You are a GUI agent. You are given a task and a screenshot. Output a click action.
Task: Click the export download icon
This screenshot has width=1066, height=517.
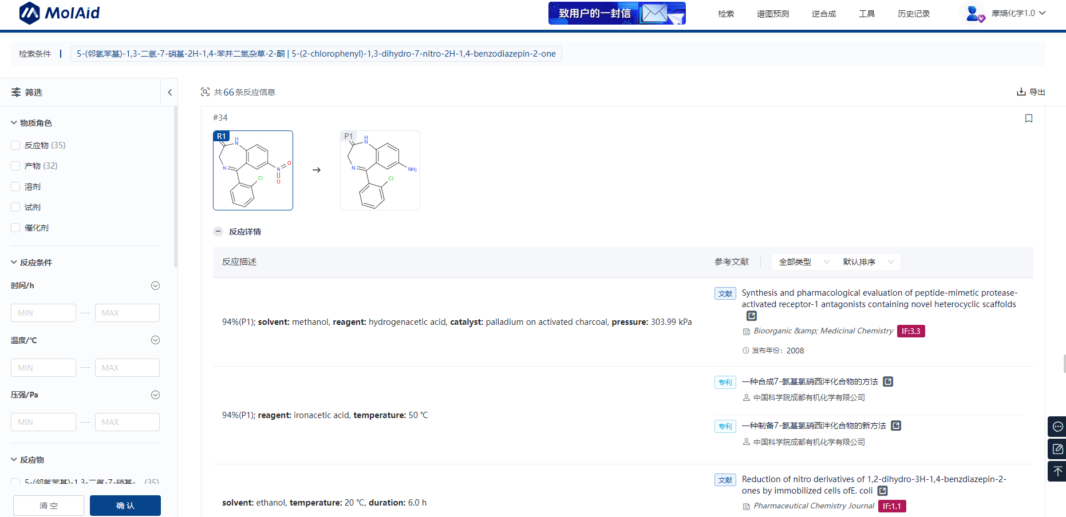[x=1021, y=92]
